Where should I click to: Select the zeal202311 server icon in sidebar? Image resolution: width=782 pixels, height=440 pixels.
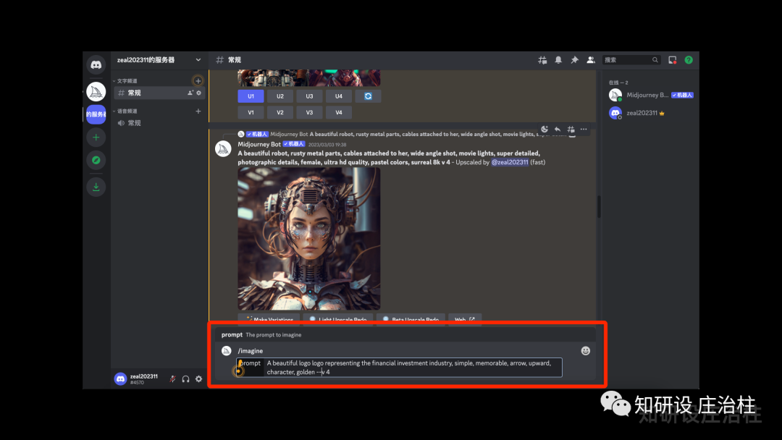pos(96,114)
